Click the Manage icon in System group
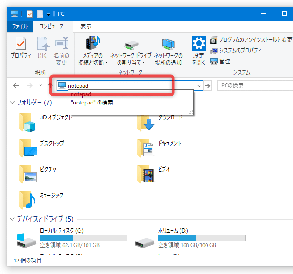This screenshot has width=293, height=274. 213,61
